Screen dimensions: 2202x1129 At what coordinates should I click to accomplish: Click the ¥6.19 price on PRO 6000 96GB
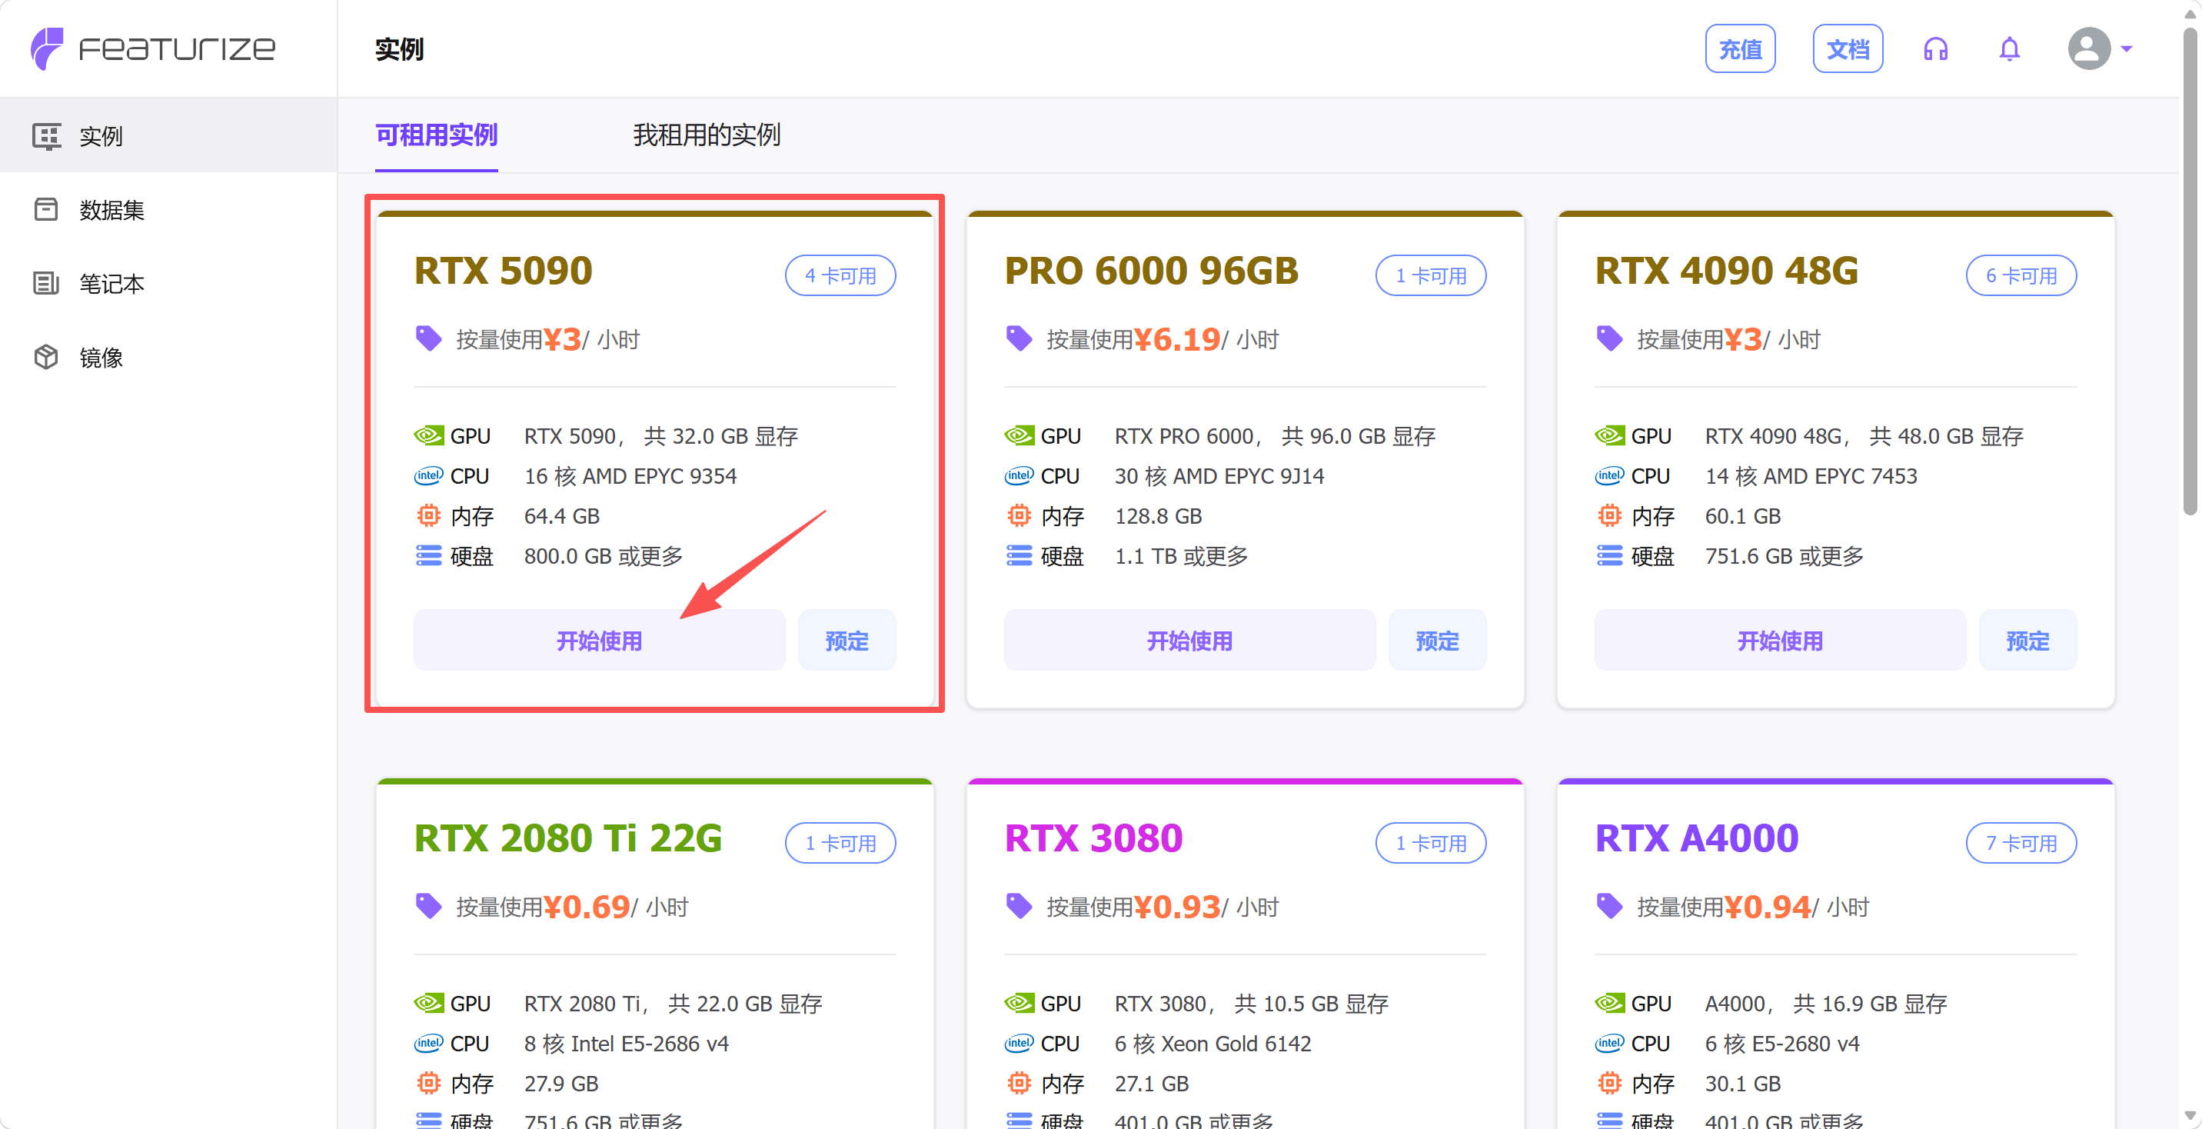point(1177,340)
